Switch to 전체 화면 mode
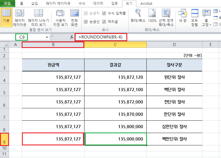The width and height of the screenshot is (221, 158). pos(74,17)
